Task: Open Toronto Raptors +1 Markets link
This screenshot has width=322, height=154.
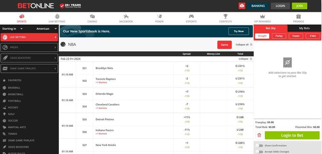Action: pyautogui.click(x=101, y=82)
